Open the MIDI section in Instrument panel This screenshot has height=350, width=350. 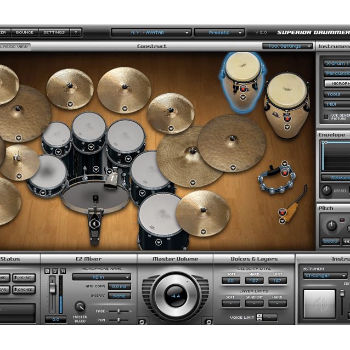click(x=337, y=104)
